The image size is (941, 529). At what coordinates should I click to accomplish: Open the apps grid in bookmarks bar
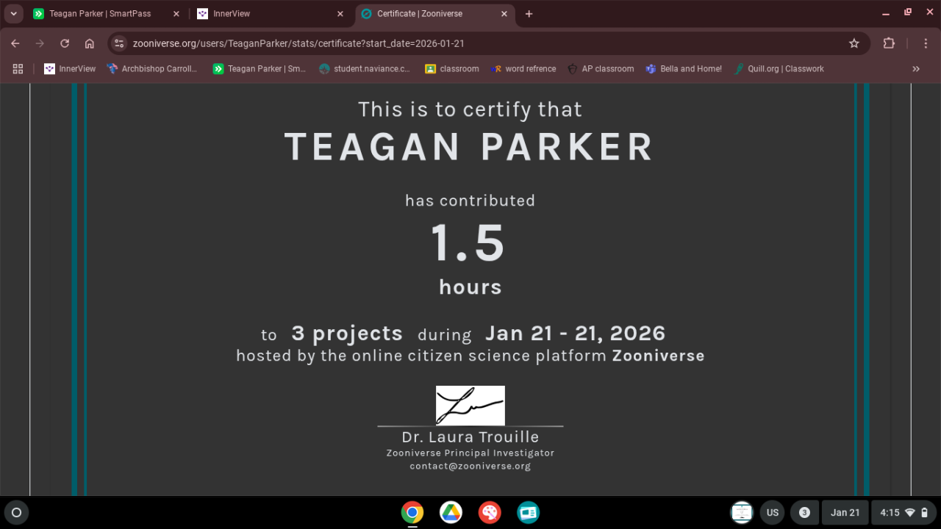tap(18, 68)
